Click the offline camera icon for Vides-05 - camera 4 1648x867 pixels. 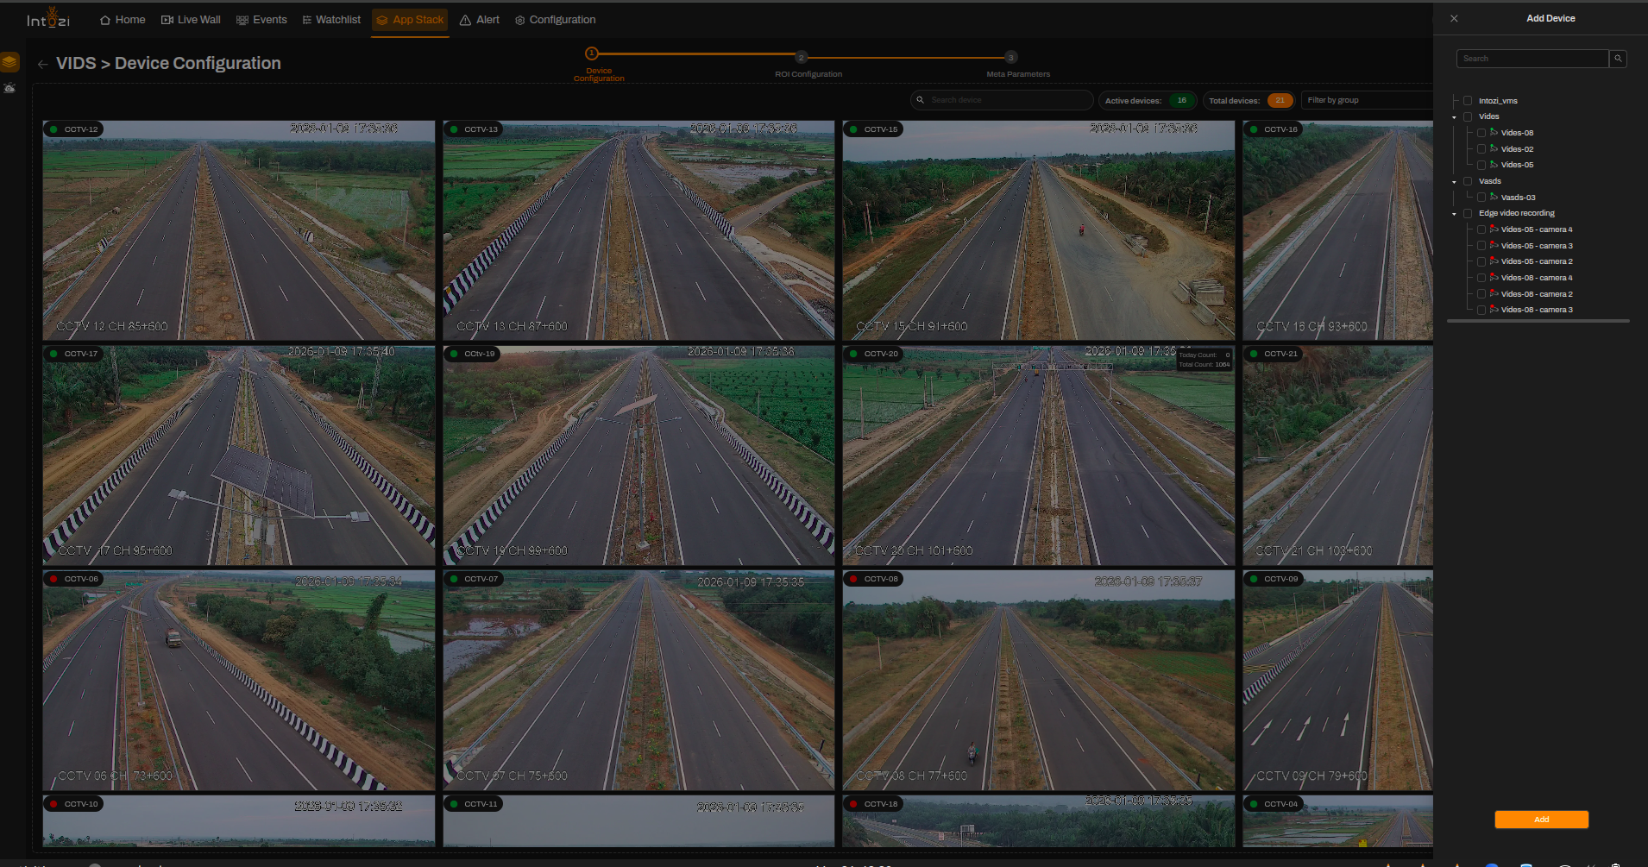1494,229
